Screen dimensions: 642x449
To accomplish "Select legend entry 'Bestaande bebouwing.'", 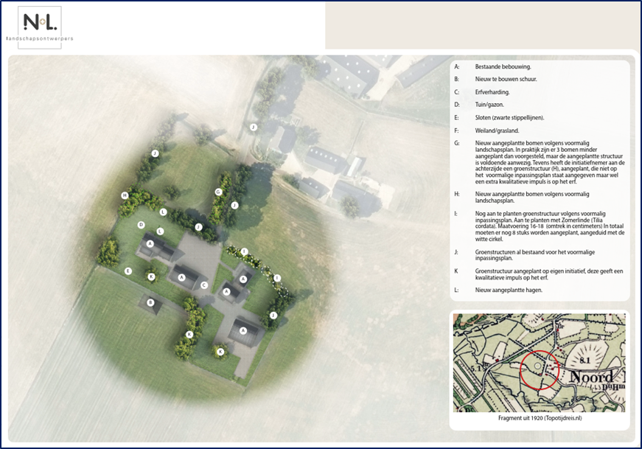I will point(503,66).
